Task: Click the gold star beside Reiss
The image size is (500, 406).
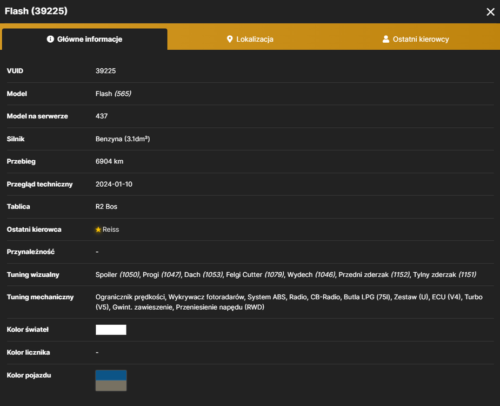Action: 98,230
